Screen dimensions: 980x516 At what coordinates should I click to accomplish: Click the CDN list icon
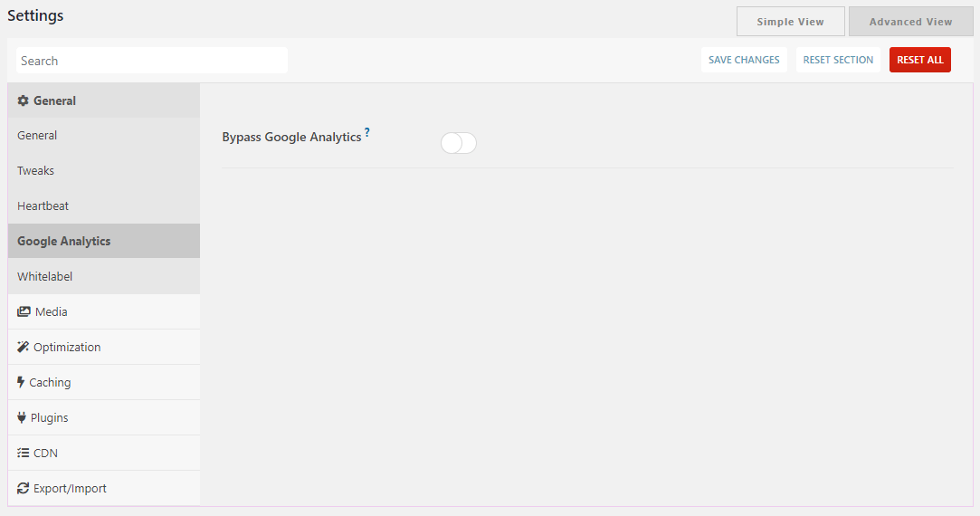coord(24,453)
